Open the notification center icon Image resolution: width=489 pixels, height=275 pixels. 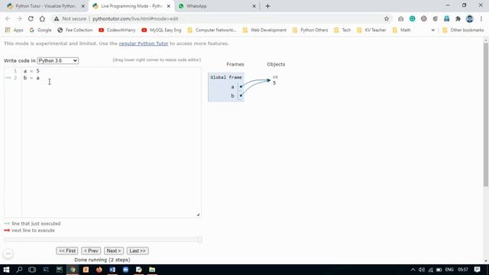pos(477,270)
